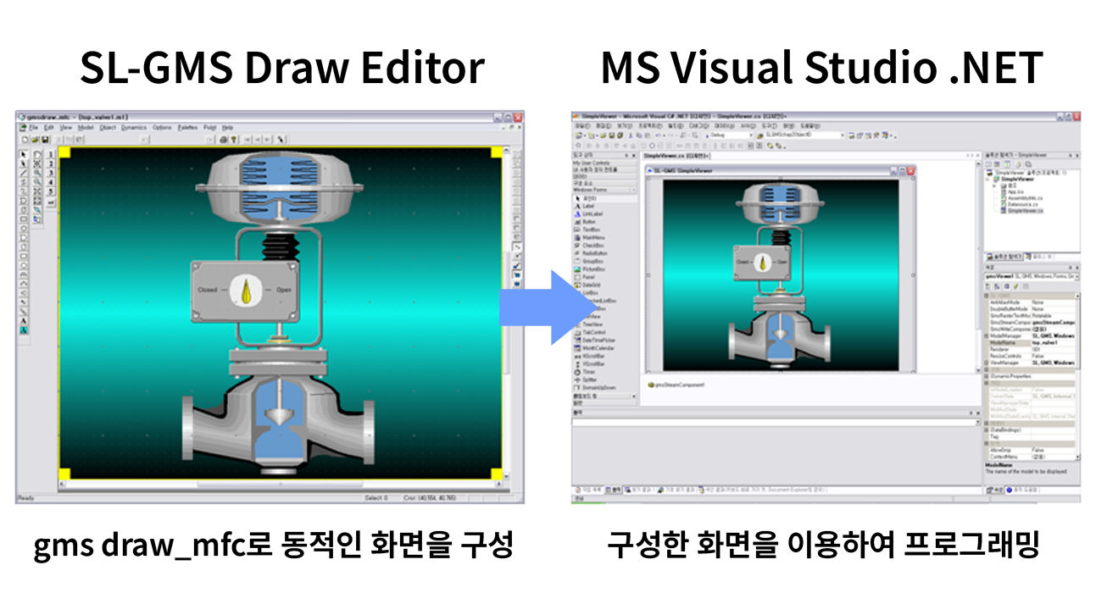Select the teal-highlighted tool below the text tool
The height and width of the screenshot is (615, 1096).
pos(24,331)
